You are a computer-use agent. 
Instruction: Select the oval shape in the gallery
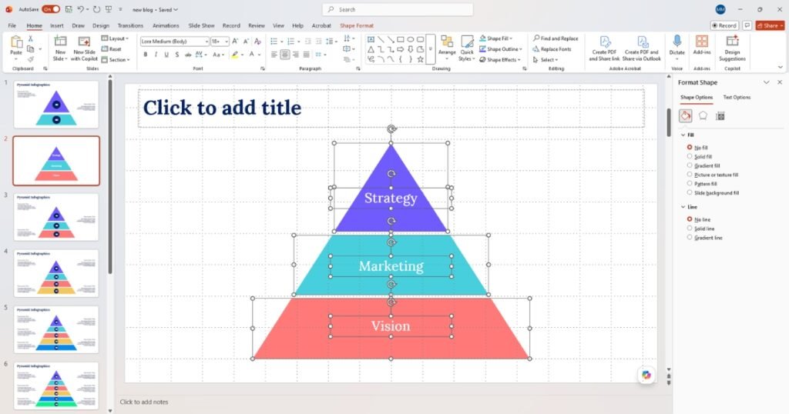coord(411,39)
